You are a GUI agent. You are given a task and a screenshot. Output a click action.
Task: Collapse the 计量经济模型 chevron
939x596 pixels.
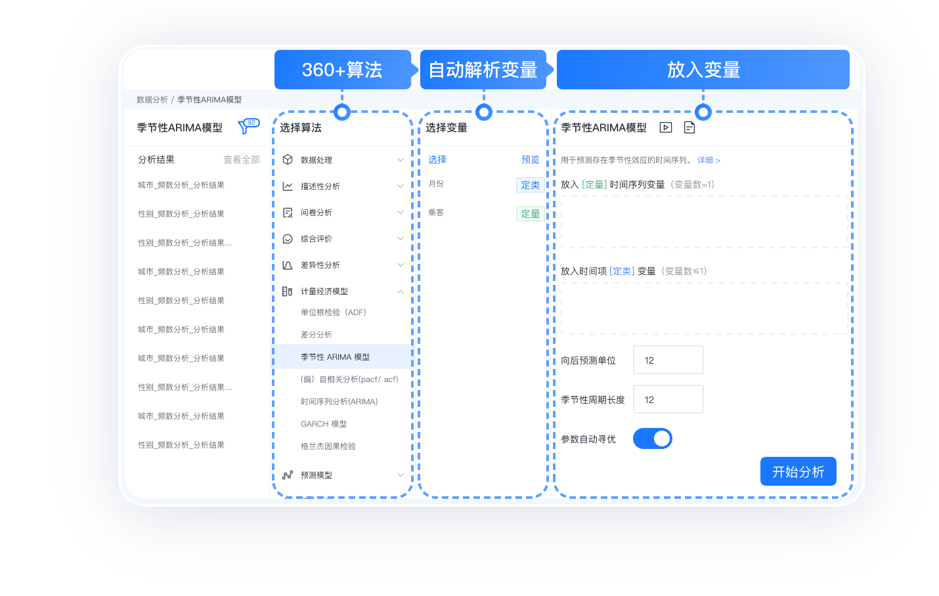pos(401,291)
